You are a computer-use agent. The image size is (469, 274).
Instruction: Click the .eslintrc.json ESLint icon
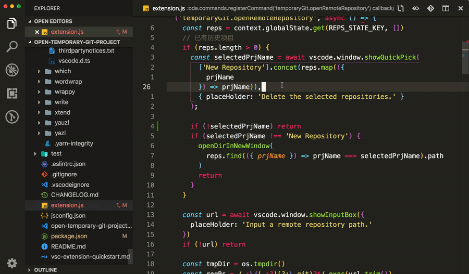click(44, 164)
